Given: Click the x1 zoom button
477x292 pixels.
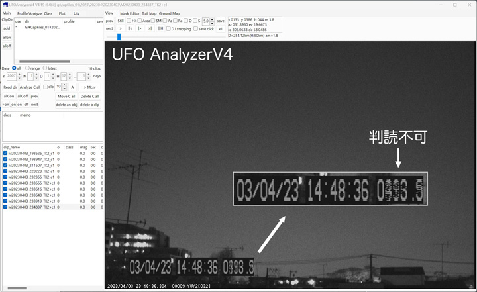Looking at the screenshot, I should (x=221, y=29).
